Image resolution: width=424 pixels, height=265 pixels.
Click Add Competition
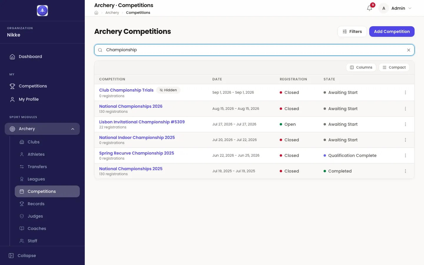[392, 32]
